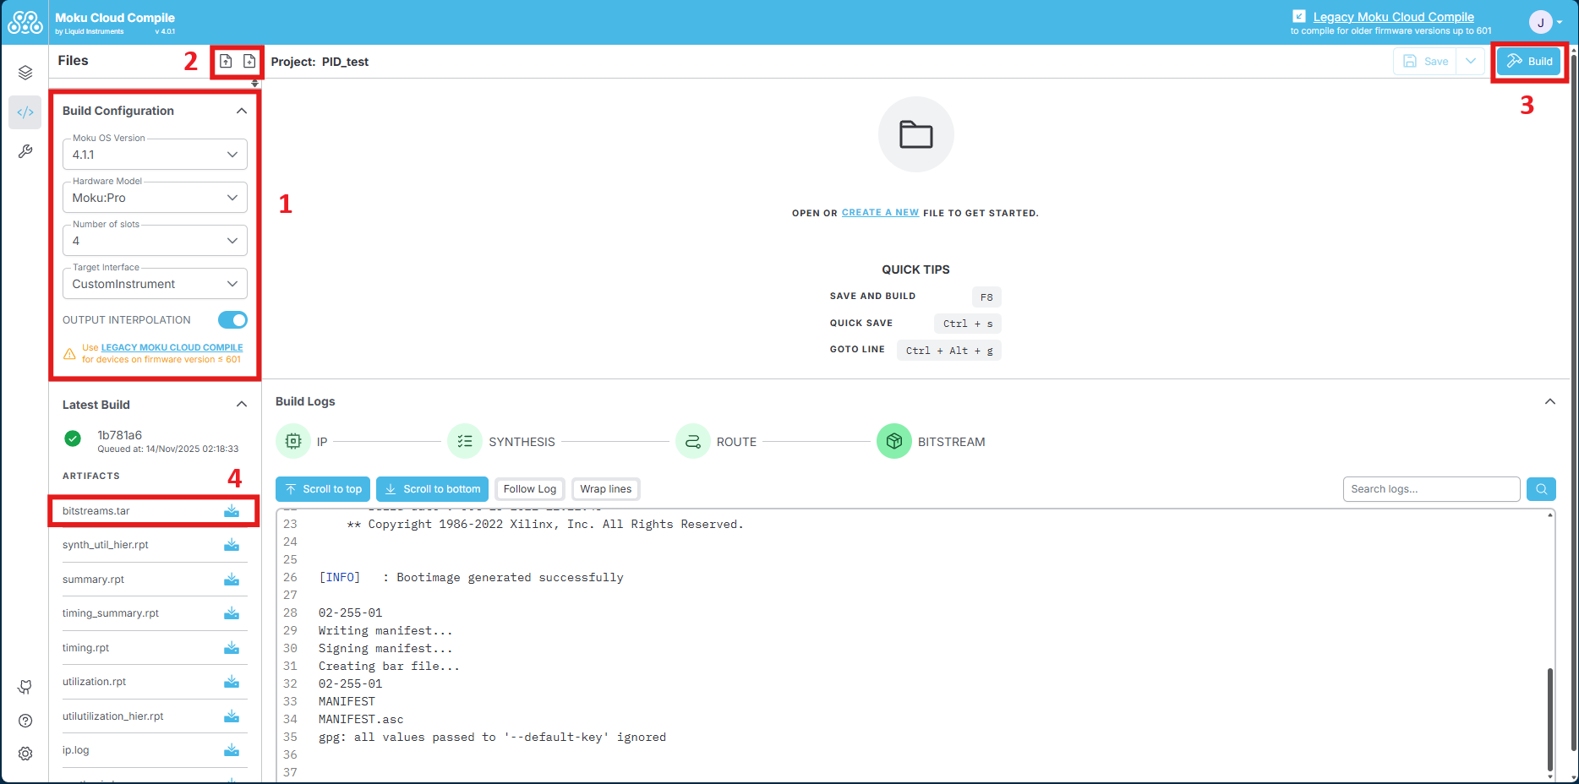Click the new file icon in Files header
The width and height of the screenshot is (1579, 784).
point(249,61)
